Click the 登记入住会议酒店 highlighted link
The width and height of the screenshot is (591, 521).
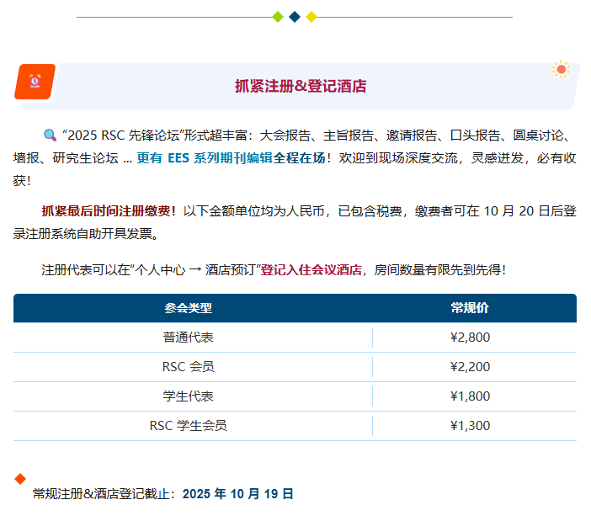(311, 270)
